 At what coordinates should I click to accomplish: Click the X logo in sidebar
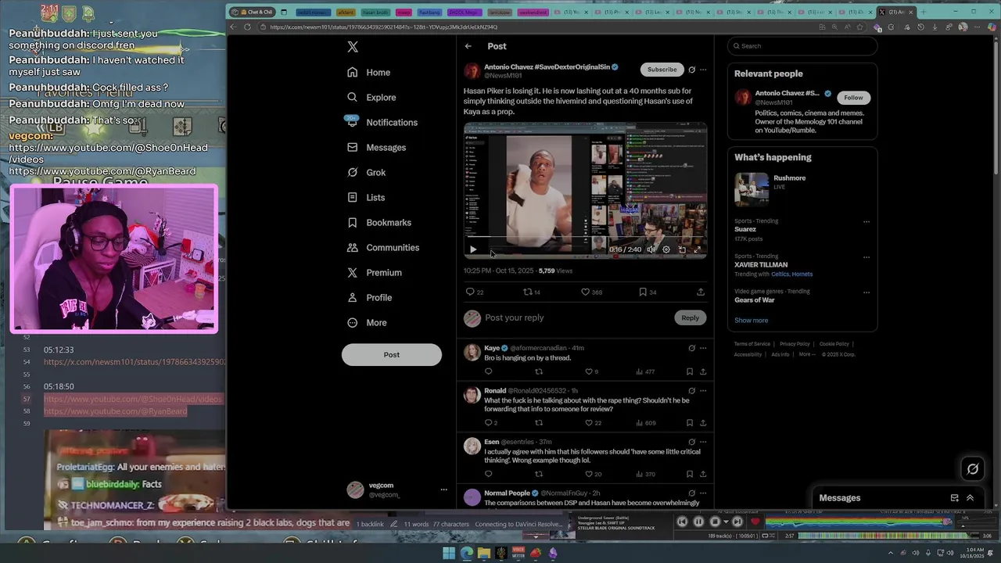[x=353, y=47]
